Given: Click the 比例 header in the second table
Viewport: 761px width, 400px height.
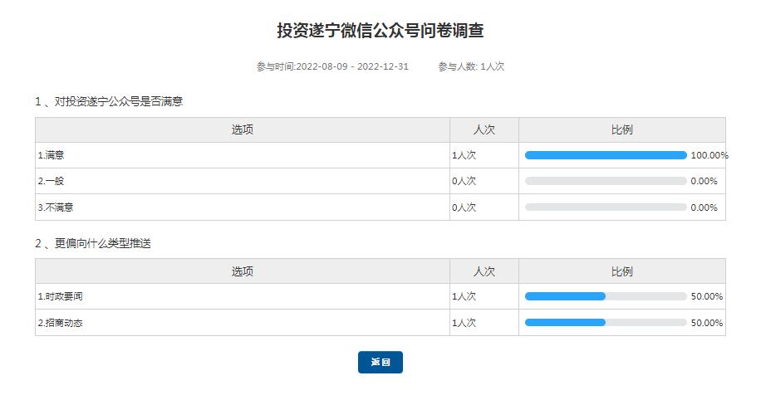Looking at the screenshot, I should (621, 271).
